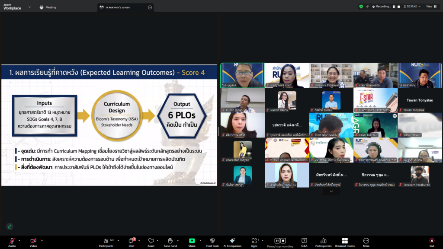Screen dimensions: 443x249
Task: Open the Chat panel
Action: point(131,241)
